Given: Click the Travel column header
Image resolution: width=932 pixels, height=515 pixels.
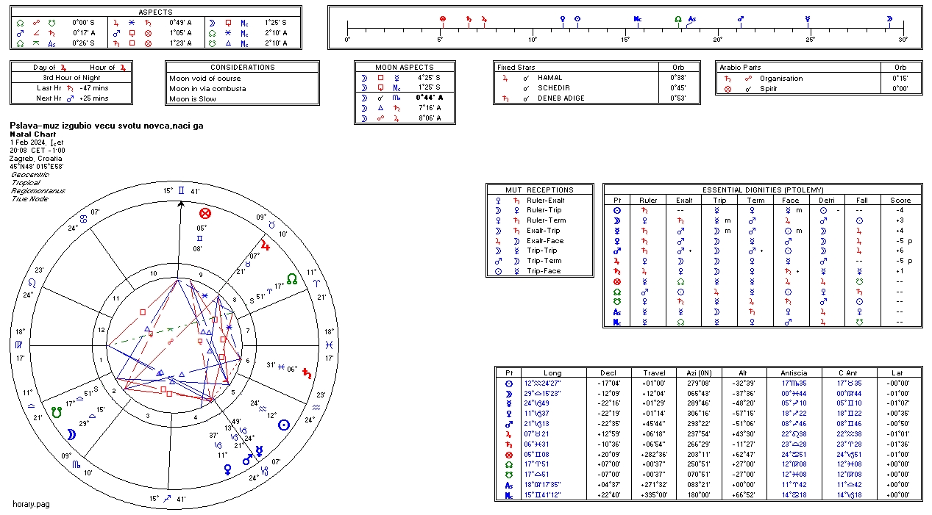Looking at the screenshot, I should [x=655, y=372].
